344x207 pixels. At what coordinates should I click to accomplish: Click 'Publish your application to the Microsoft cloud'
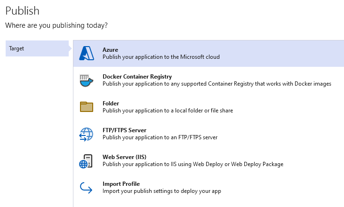[161, 57]
